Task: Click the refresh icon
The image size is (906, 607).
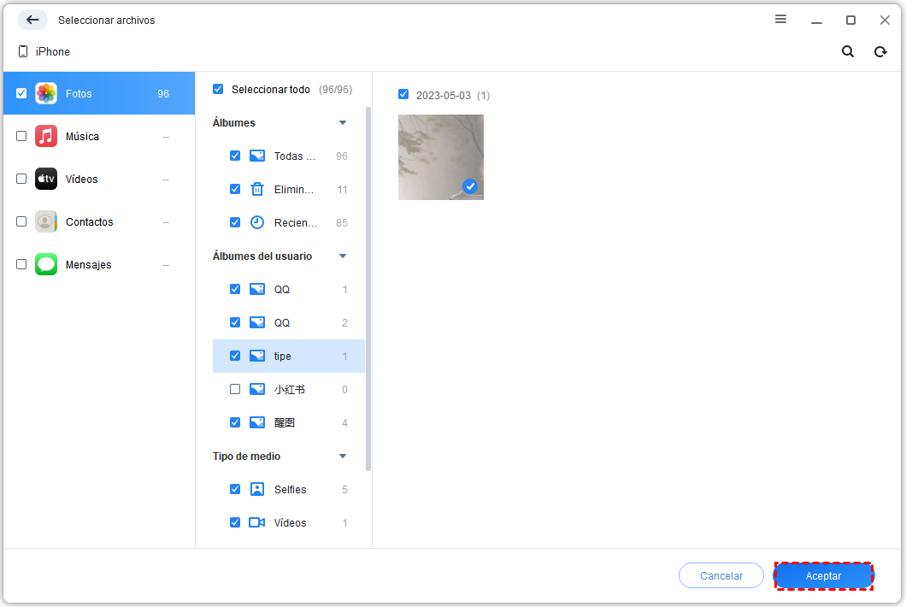Action: tap(880, 51)
